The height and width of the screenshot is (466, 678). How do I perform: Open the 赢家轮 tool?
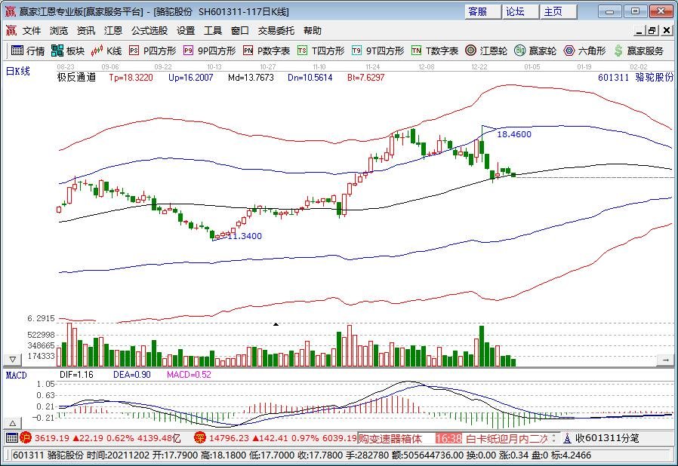coord(535,51)
